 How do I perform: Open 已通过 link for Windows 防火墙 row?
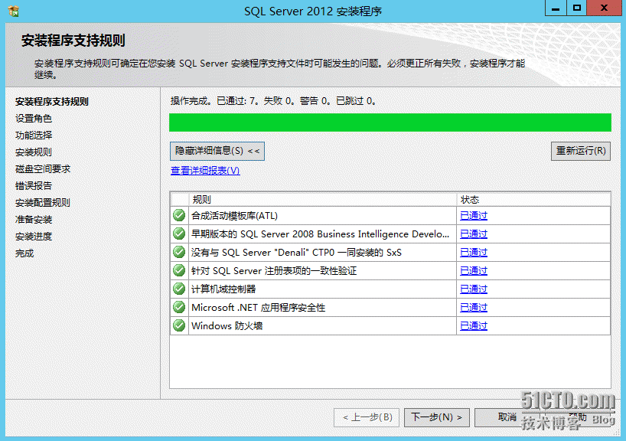(474, 326)
